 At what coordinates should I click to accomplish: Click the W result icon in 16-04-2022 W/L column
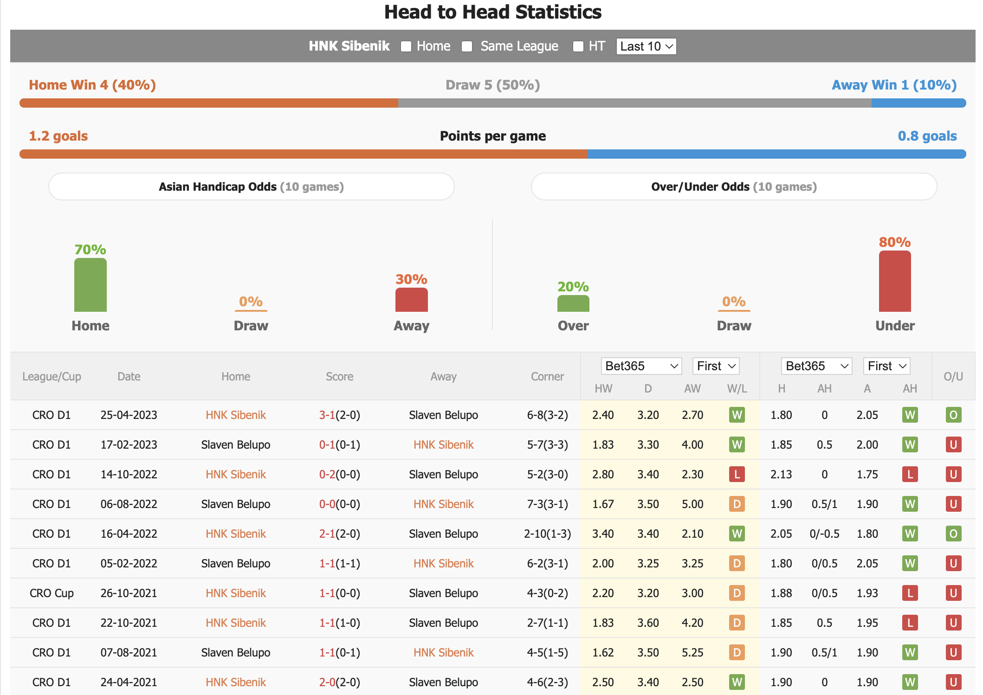pos(737,534)
